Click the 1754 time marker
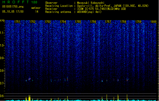159x101 pixels. (63, 22)
